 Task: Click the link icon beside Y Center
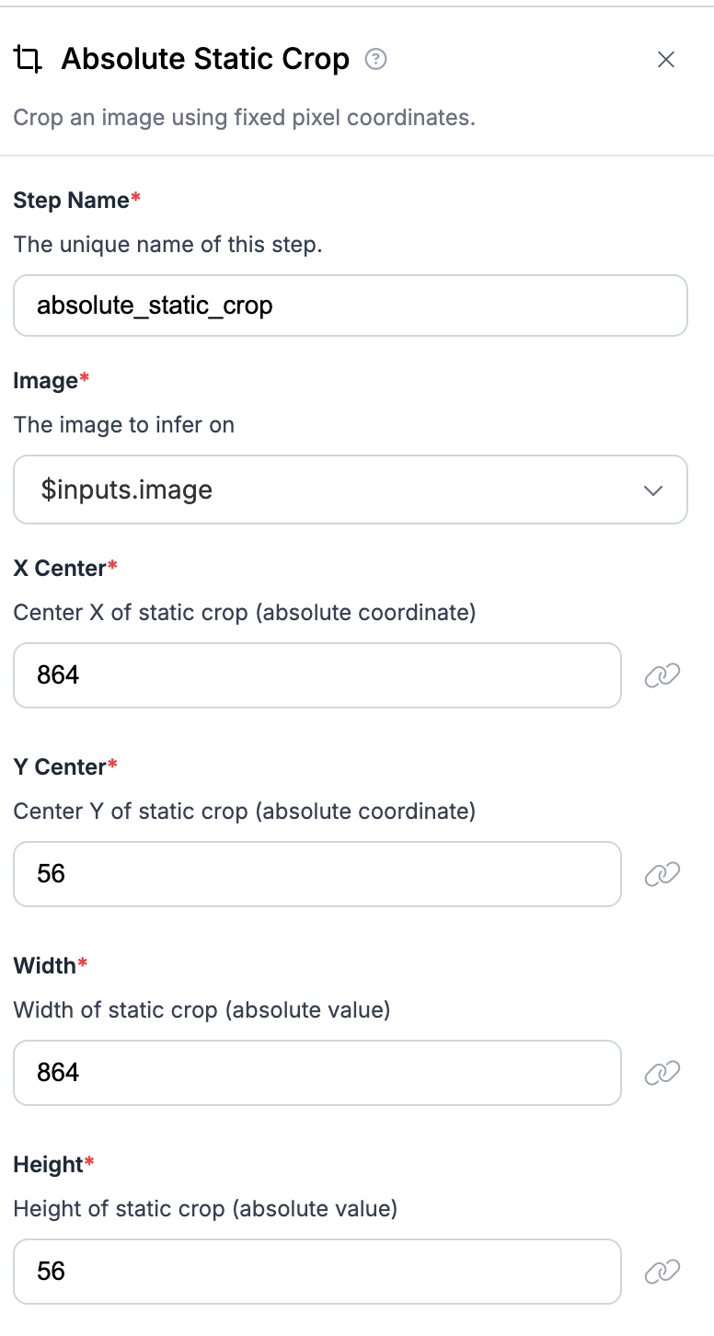pos(662,874)
